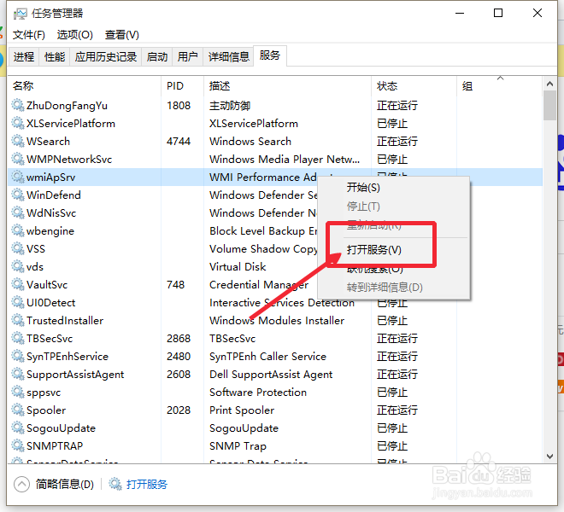
Task: Open the 选项(O) menu
Action: point(75,35)
